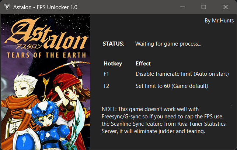Click the Astalon game cover artwork
237x150 pixels.
click(x=45, y=82)
